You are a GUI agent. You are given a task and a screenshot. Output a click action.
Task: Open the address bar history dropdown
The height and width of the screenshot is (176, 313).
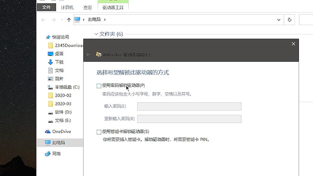(x=279, y=20)
